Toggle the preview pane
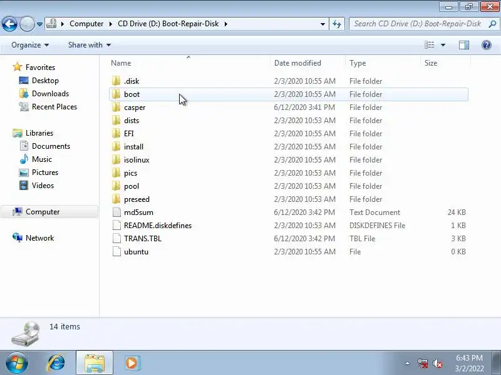501x375 pixels. coord(464,45)
